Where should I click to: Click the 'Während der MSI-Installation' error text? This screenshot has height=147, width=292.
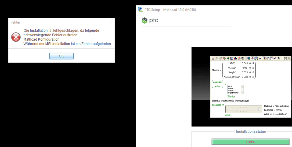click(x=68, y=44)
